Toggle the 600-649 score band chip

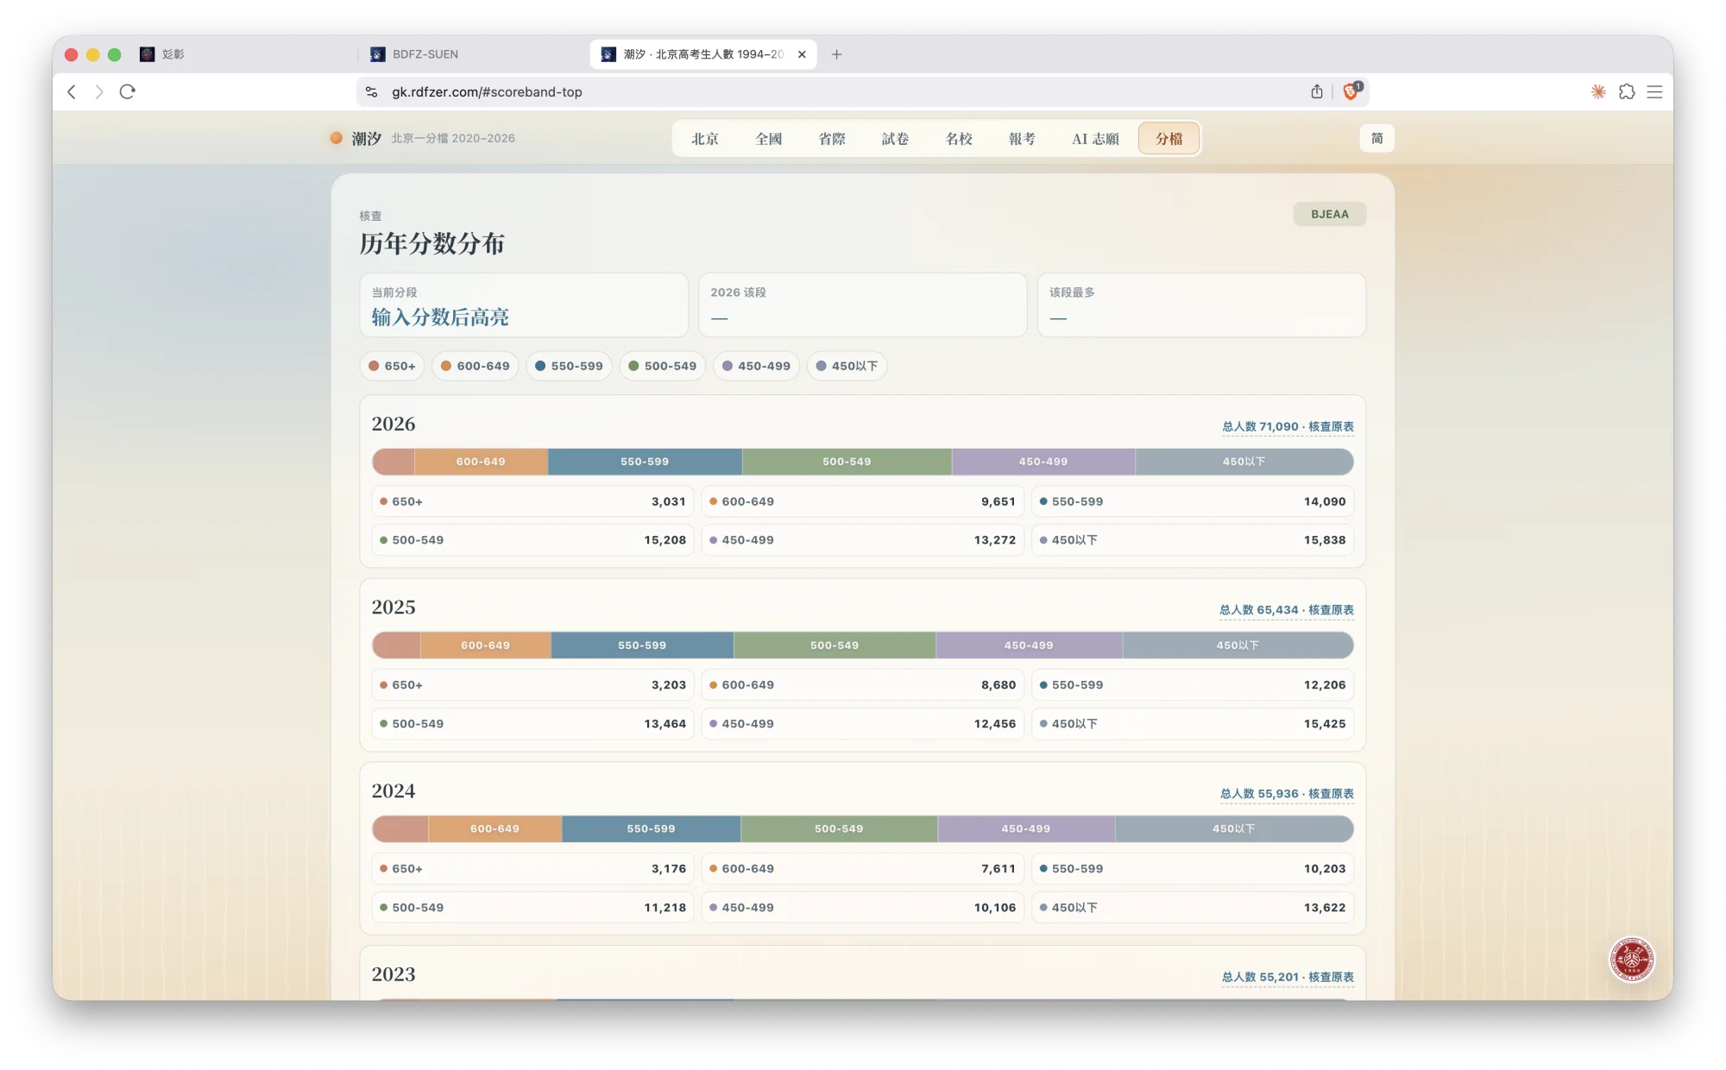[x=476, y=366]
